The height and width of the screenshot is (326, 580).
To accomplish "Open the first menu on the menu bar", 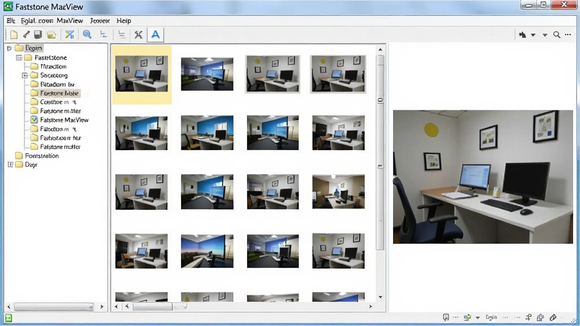I will (x=11, y=21).
